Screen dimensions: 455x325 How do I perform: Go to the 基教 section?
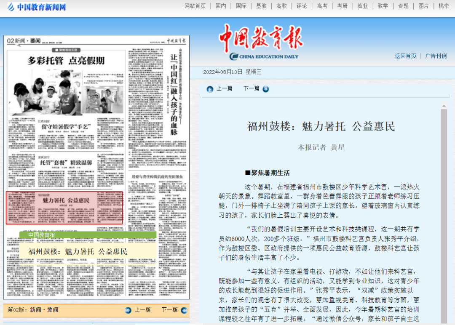tap(262, 6)
